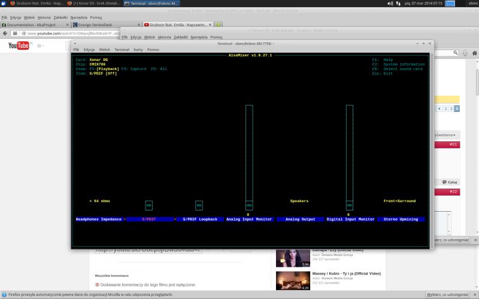Click the volume icon in system tray
Image resolution: width=479 pixels, height=299 pixels.
pos(390,4)
